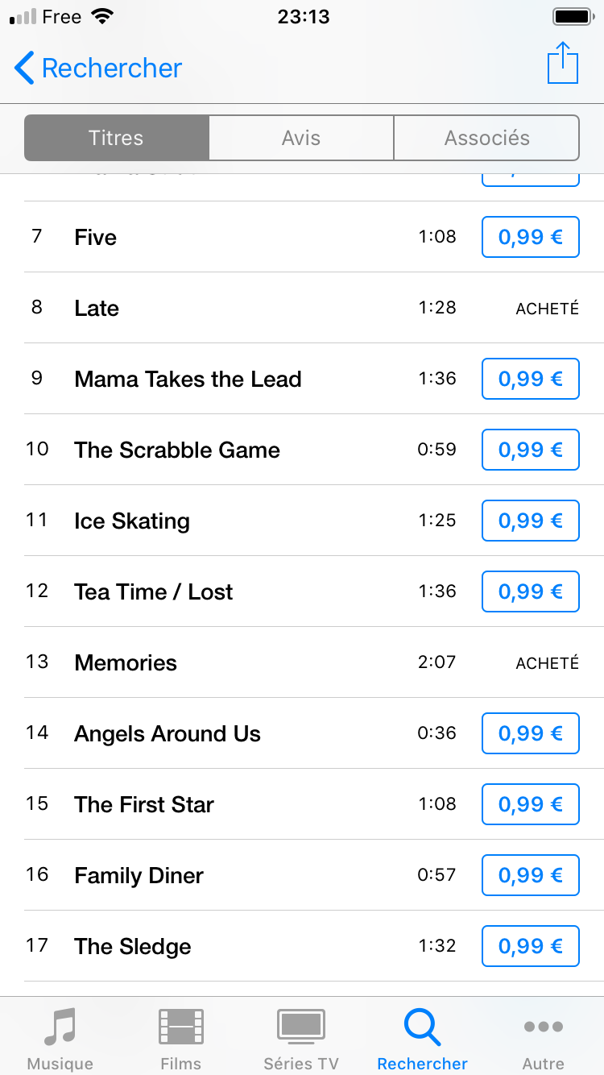This screenshot has width=604, height=1075.
Task: Tap the Rechercher magnifier icon
Action: pyautogui.click(x=422, y=1027)
